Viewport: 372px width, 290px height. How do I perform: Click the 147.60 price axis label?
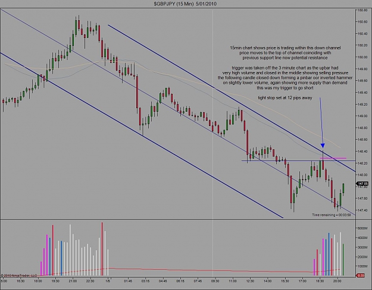click(362, 198)
